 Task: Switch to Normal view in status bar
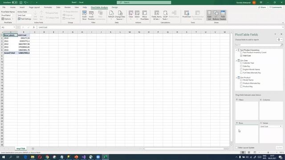pyautogui.click(x=243, y=152)
